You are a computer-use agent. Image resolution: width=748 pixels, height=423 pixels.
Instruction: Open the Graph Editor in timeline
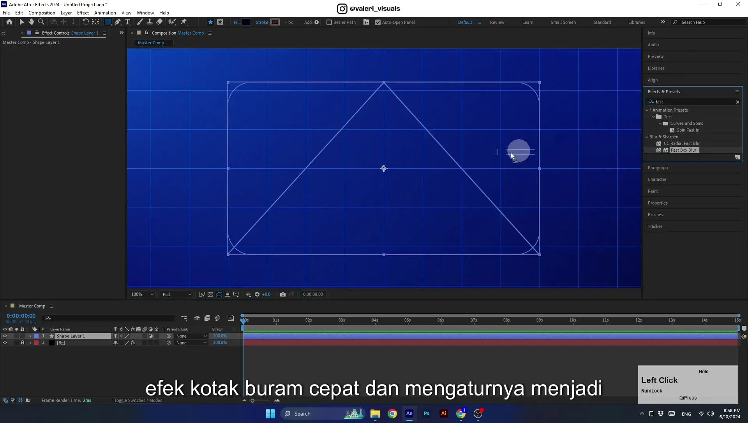(x=231, y=318)
